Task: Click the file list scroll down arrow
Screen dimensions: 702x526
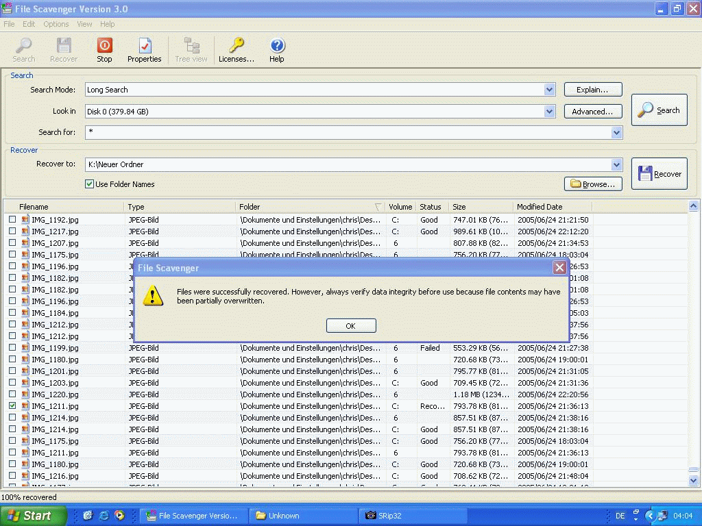Action: tap(693, 481)
